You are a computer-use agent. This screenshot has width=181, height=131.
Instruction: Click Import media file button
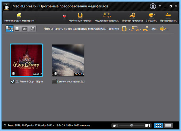pyautogui.click(x=19, y=17)
